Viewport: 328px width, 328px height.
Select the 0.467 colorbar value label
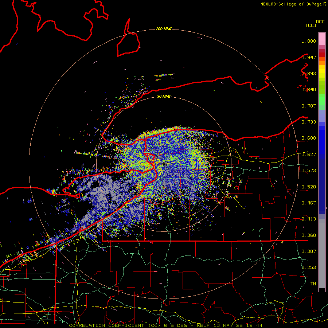coord(309,203)
